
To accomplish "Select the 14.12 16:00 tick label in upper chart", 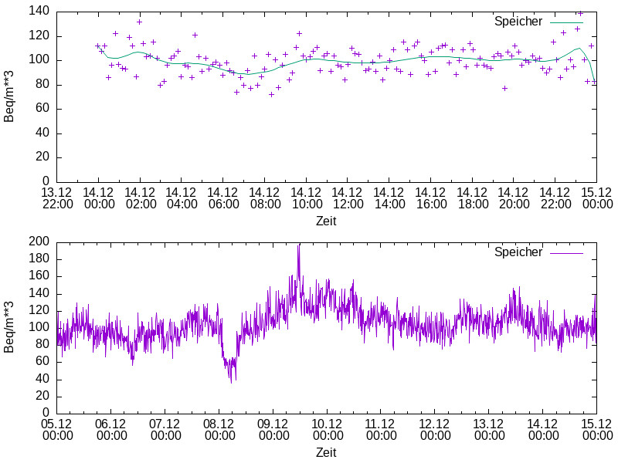I will [x=430, y=198].
